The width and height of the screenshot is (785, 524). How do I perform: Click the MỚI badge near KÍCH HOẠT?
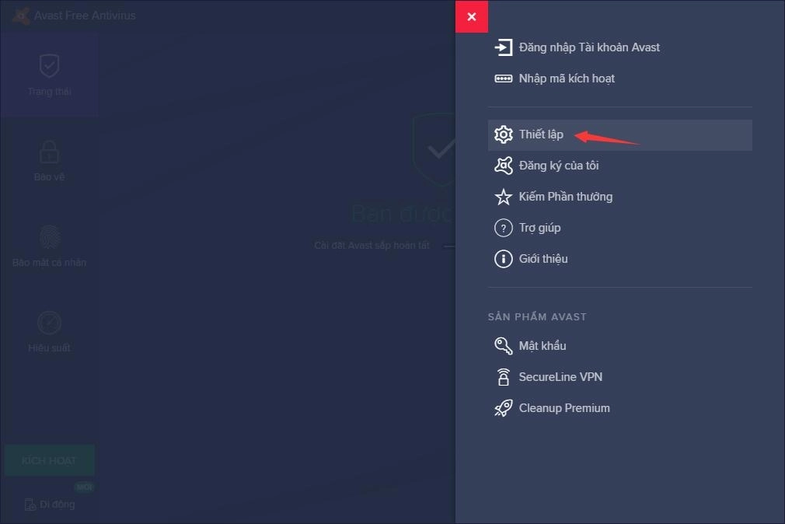pyautogui.click(x=84, y=487)
